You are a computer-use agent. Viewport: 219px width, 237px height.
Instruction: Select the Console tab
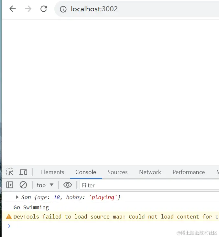tap(86, 172)
